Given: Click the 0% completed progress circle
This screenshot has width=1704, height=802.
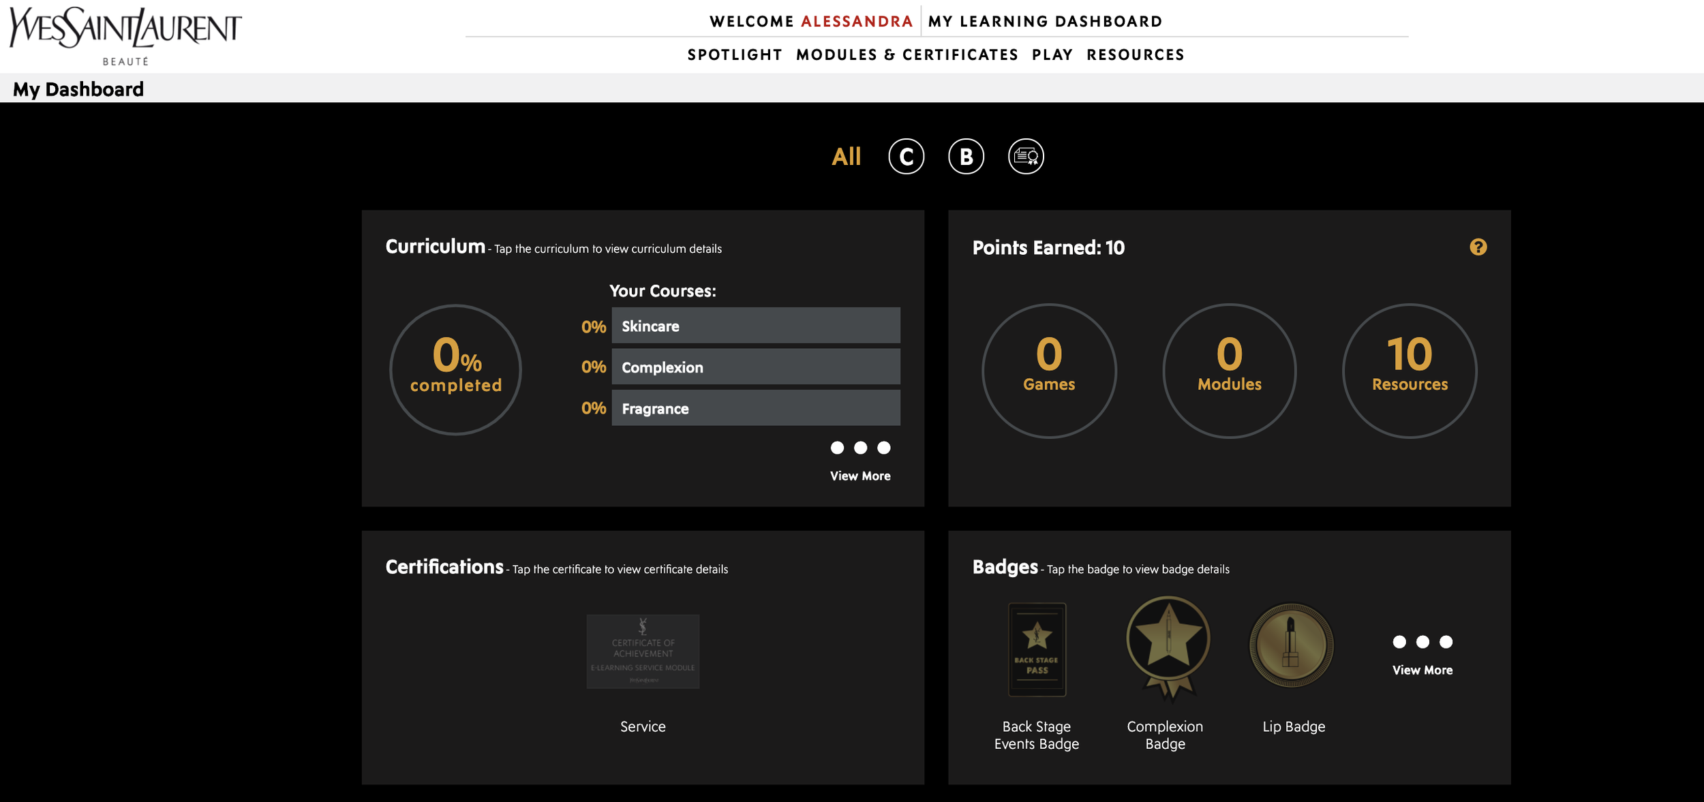Looking at the screenshot, I should coord(455,370).
